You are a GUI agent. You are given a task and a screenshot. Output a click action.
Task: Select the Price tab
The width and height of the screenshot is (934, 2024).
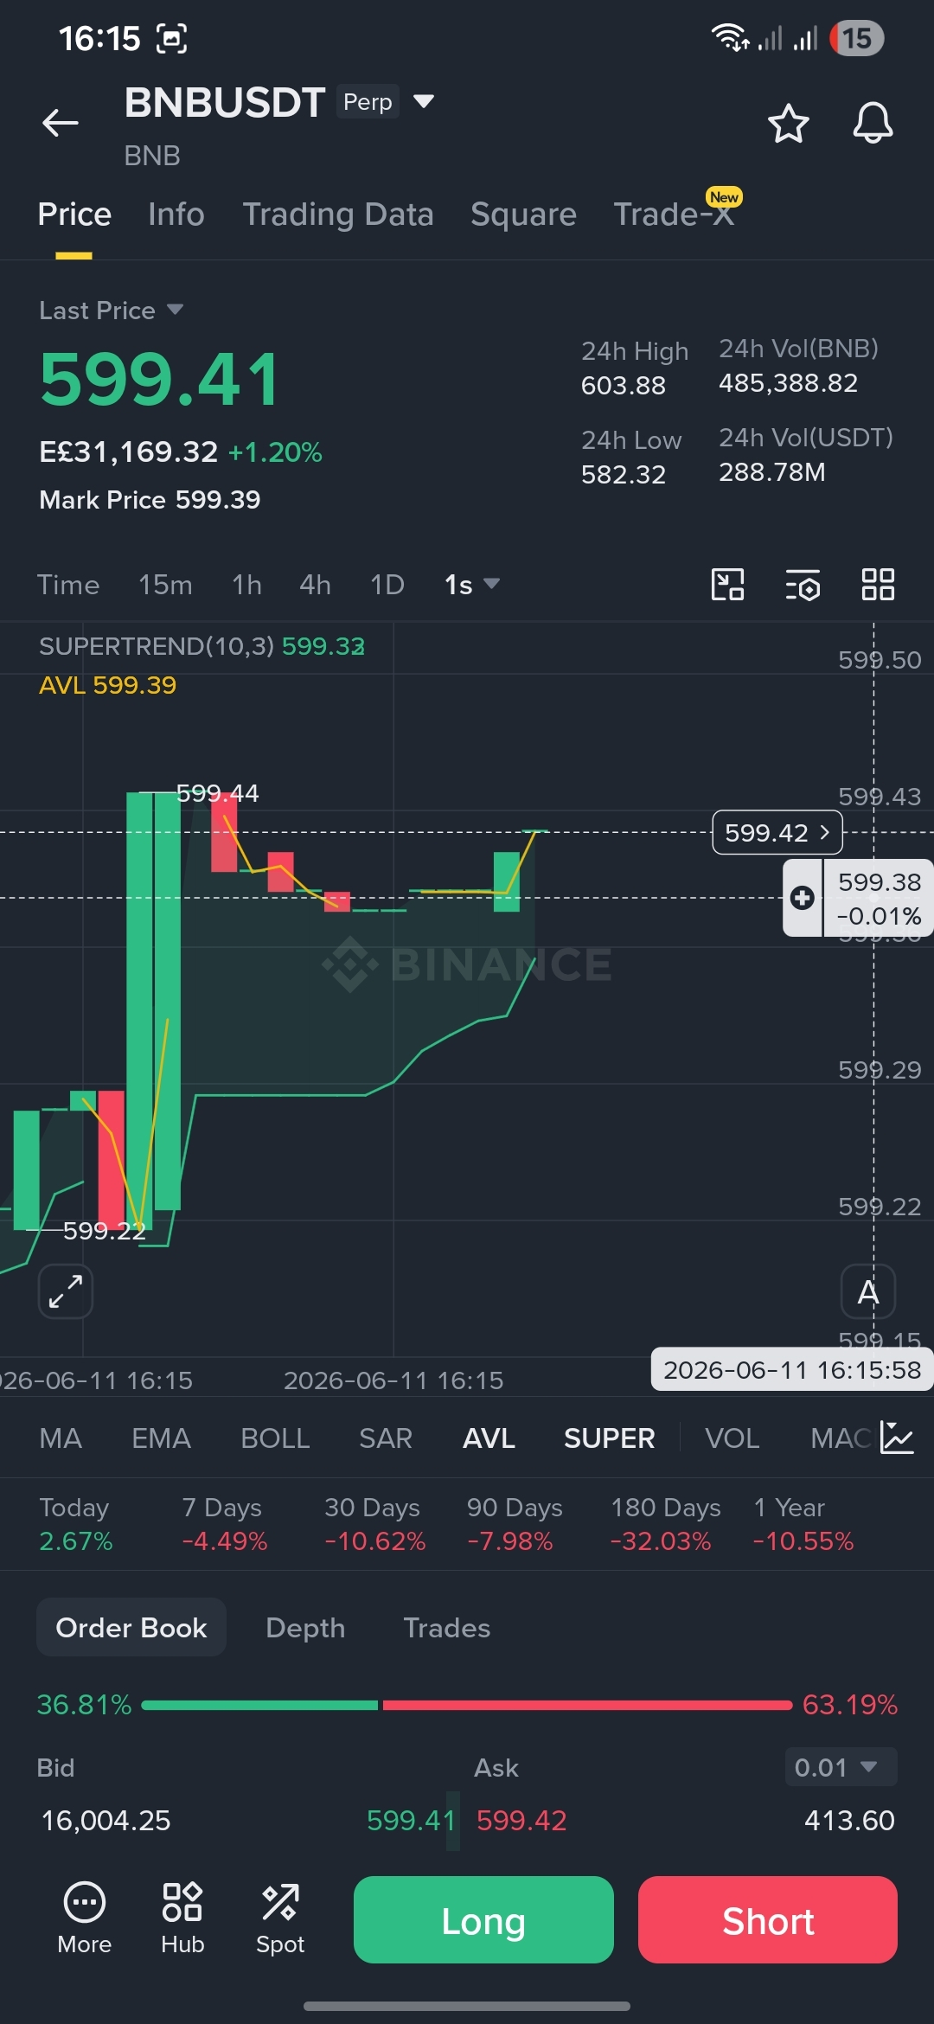[x=74, y=215]
